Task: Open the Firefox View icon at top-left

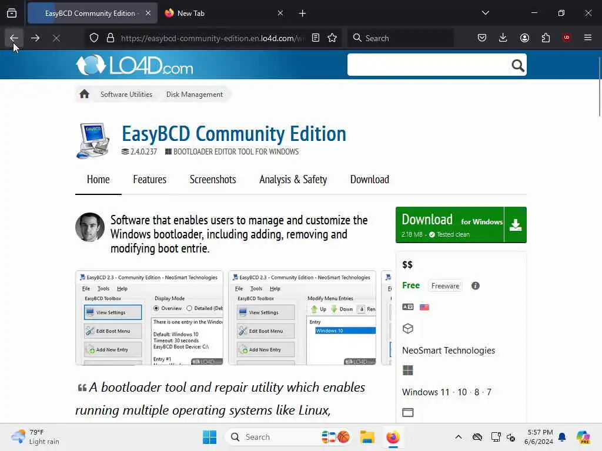Action: click(12, 14)
